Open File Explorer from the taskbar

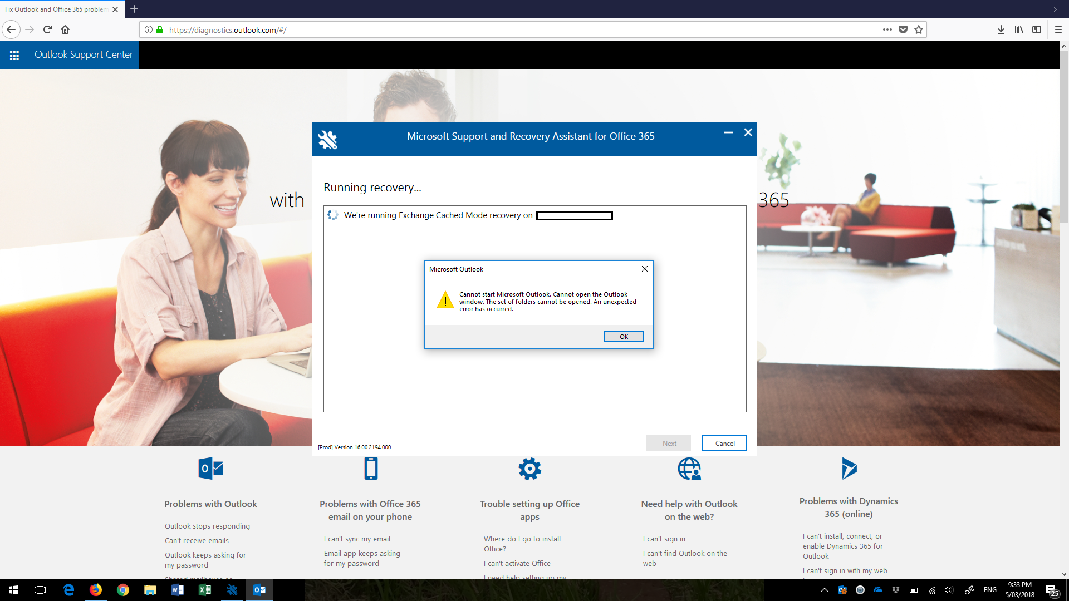(150, 590)
